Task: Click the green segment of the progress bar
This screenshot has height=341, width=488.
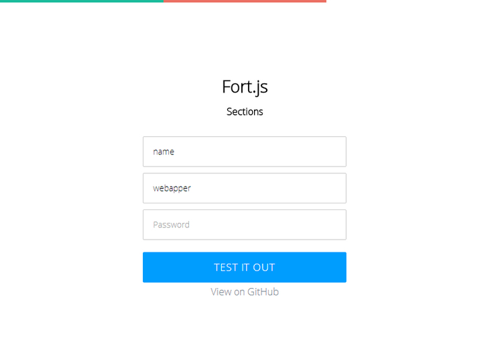Action: click(x=81, y=1)
